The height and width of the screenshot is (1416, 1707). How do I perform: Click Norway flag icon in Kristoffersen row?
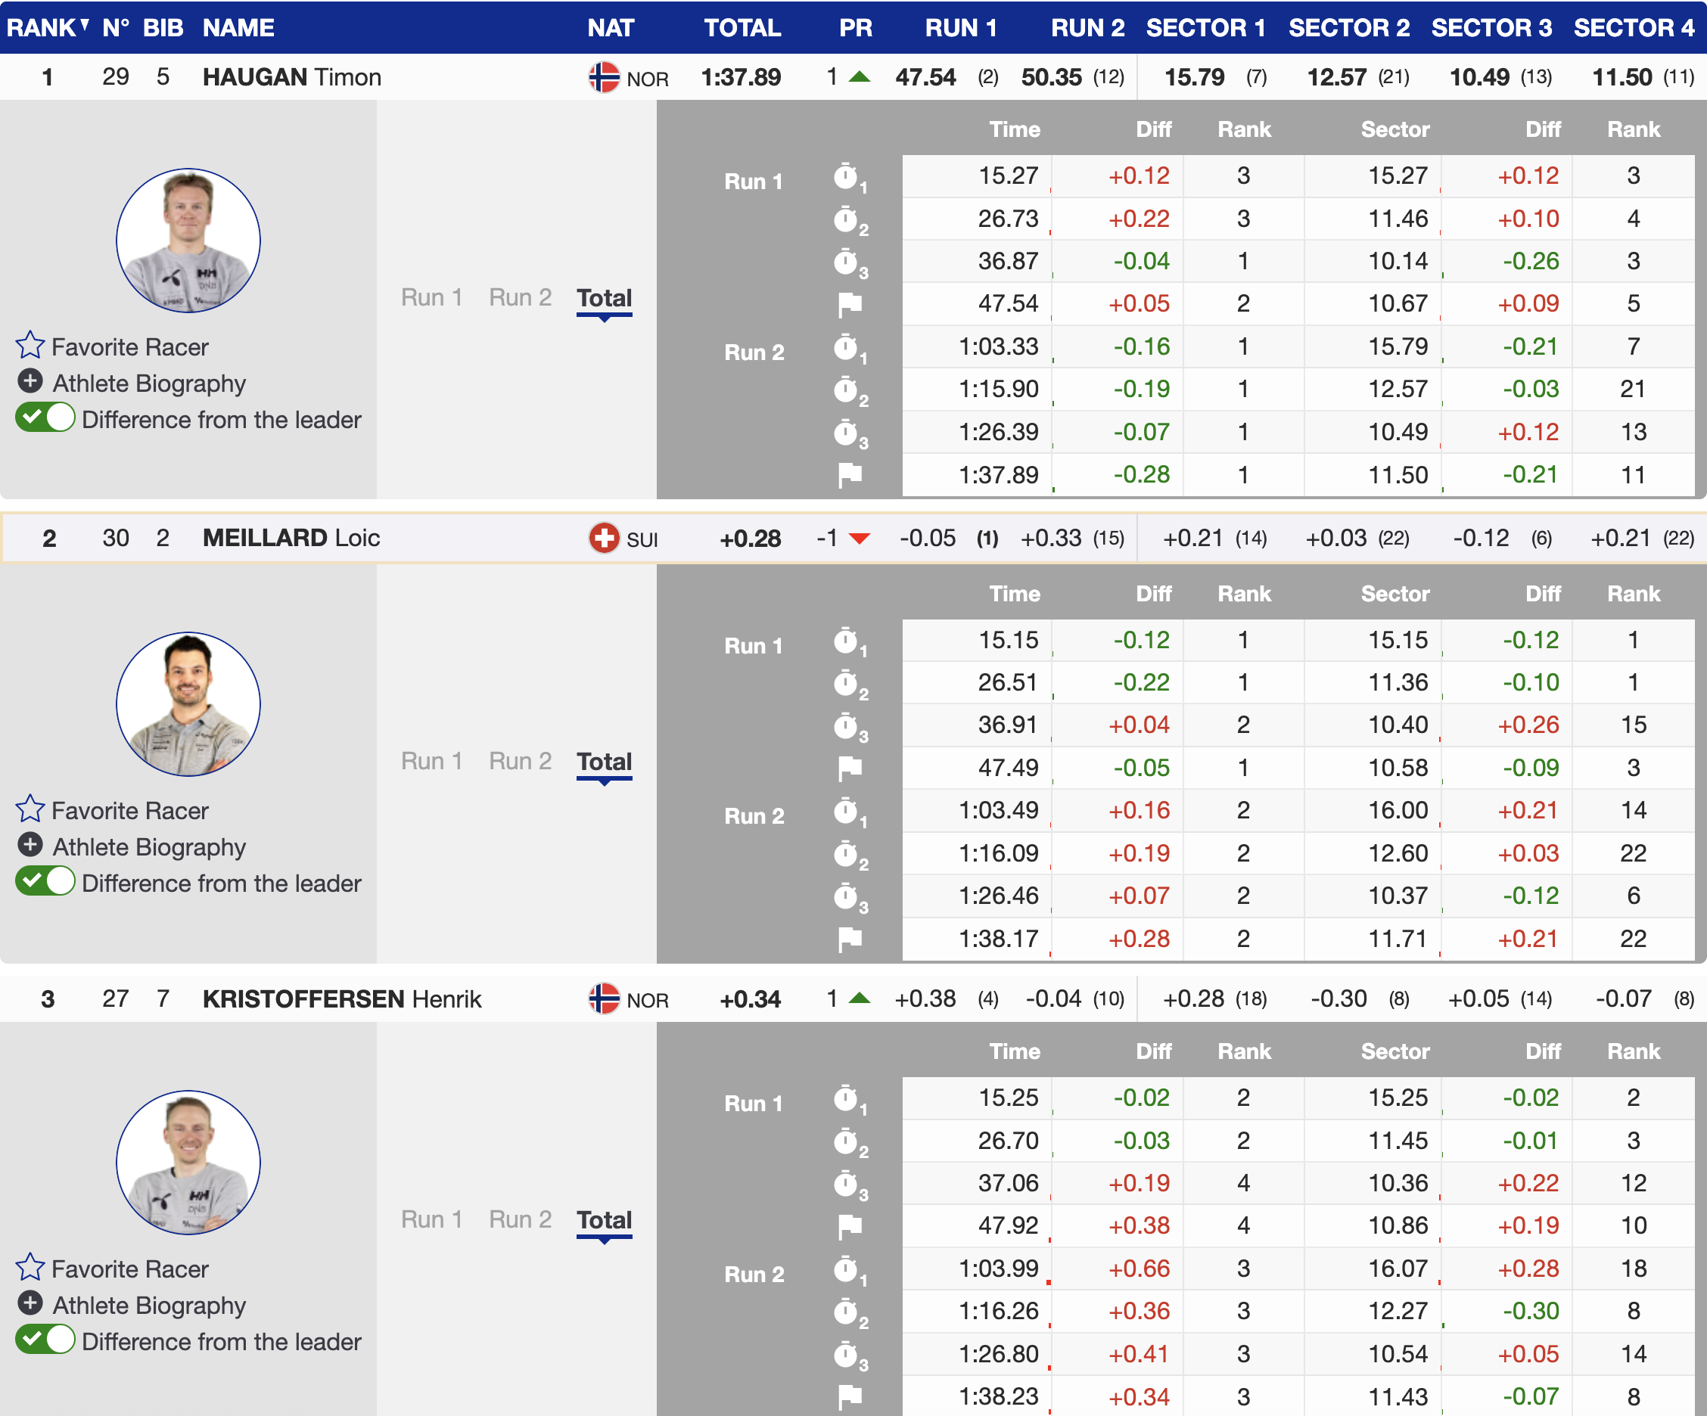click(604, 998)
